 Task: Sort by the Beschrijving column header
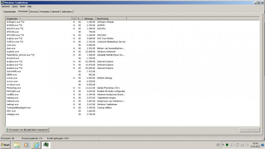(x=111, y=19)
